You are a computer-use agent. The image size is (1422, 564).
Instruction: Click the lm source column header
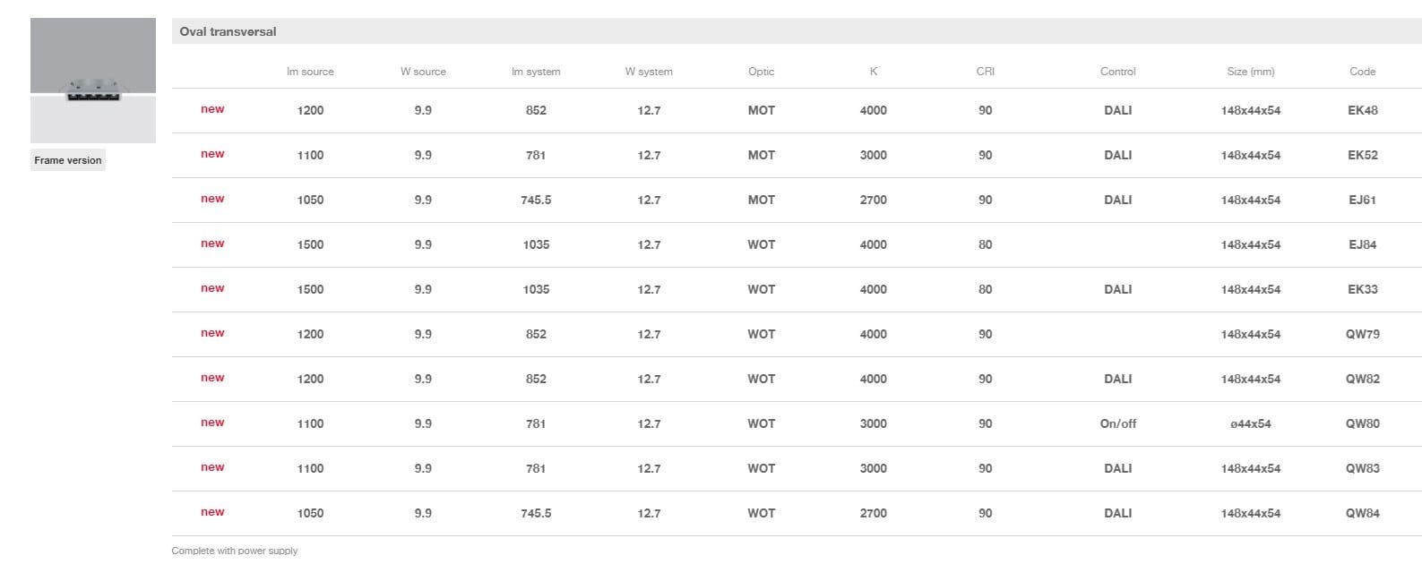point(310,72)
